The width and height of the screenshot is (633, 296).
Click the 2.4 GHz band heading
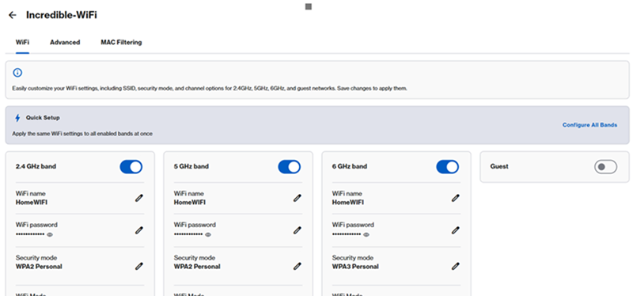coord(36,166)
